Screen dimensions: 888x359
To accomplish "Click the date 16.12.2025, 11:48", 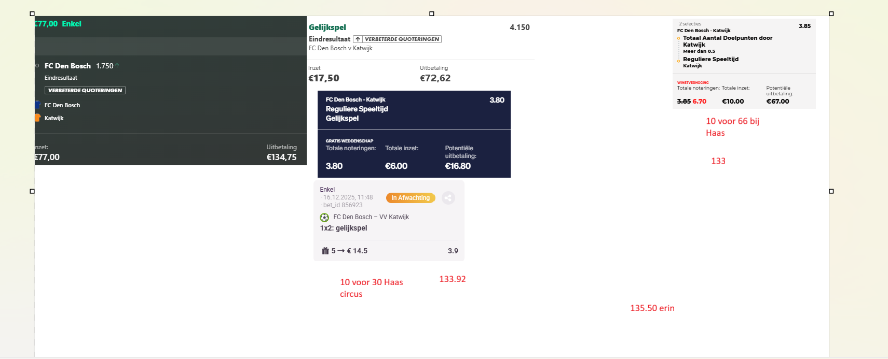I will pos(348,197).
